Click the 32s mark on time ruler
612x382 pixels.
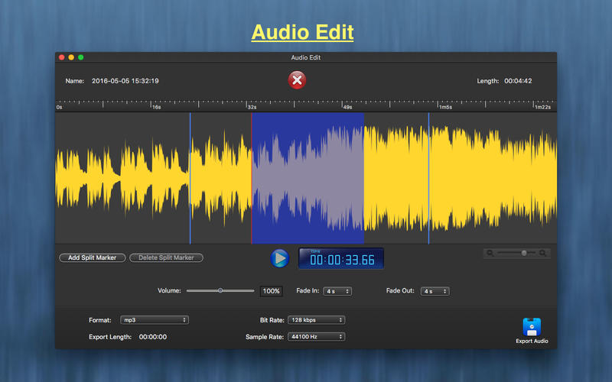click(252, 107)
